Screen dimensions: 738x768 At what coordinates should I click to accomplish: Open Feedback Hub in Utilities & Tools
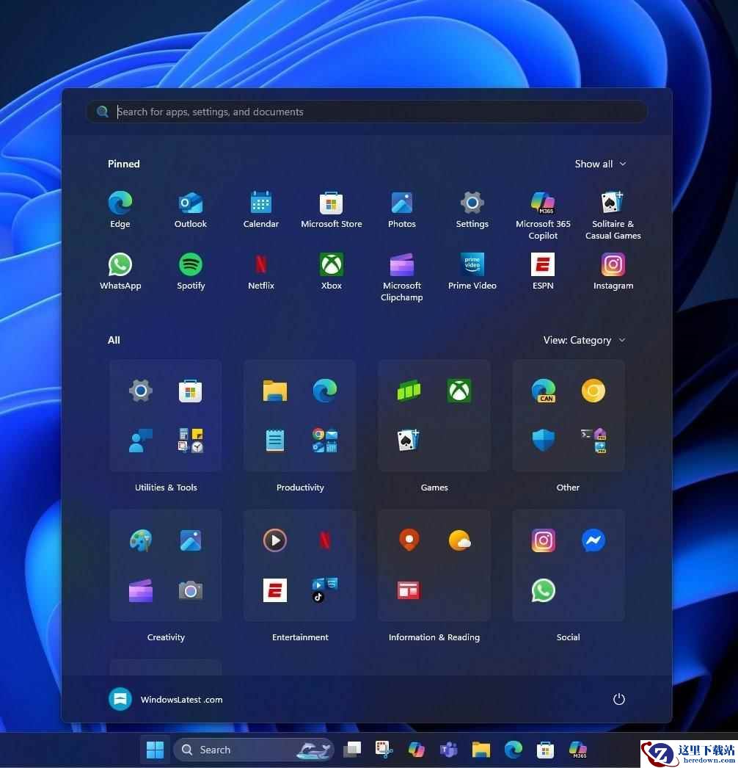pos(140,441)
